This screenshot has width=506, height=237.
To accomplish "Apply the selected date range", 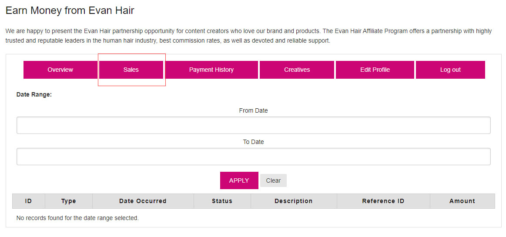I will pyautogui.click(x=239, y=180).
